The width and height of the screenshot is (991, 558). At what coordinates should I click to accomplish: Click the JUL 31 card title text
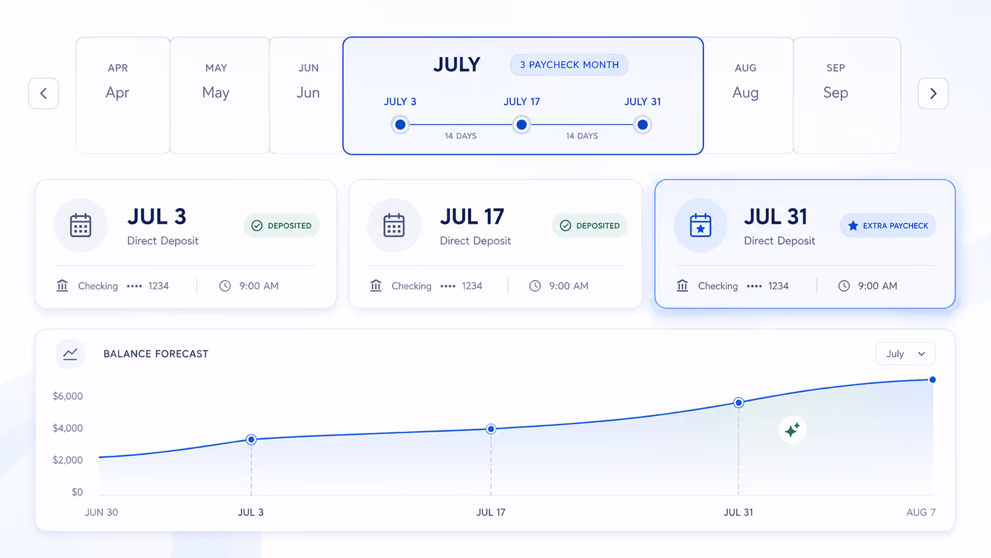coord(776,216)
